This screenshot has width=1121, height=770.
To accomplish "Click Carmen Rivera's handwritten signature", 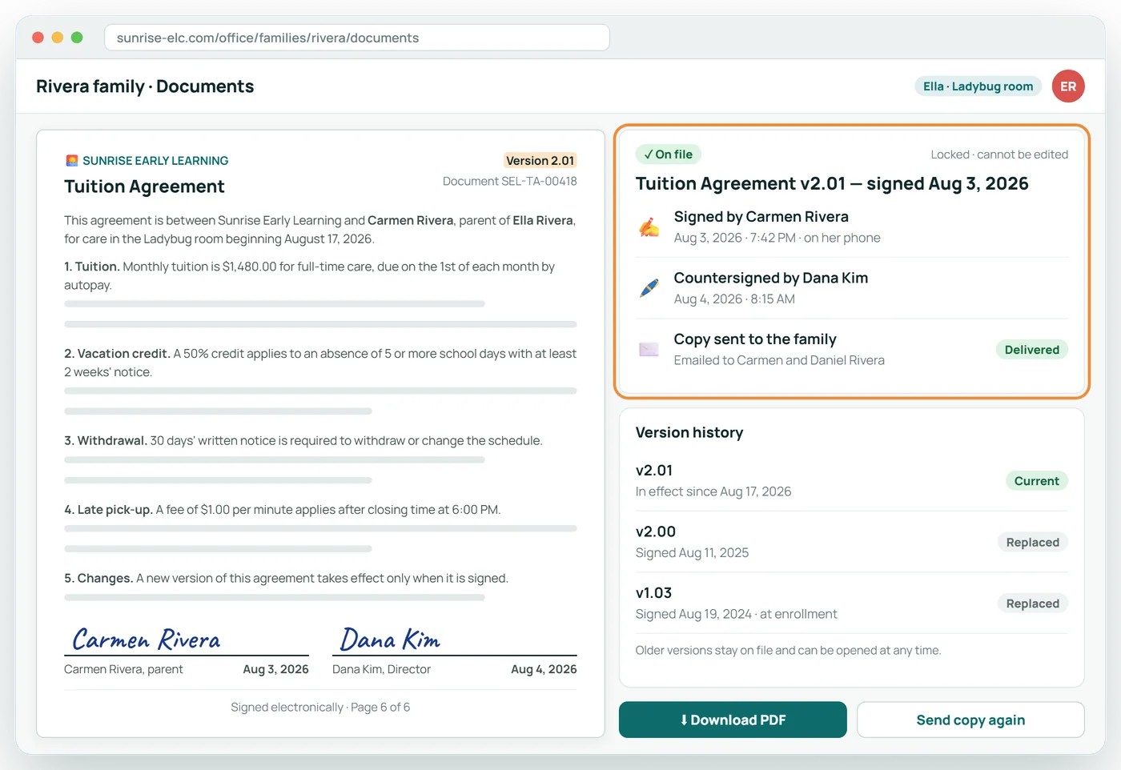I will (146, 640).
